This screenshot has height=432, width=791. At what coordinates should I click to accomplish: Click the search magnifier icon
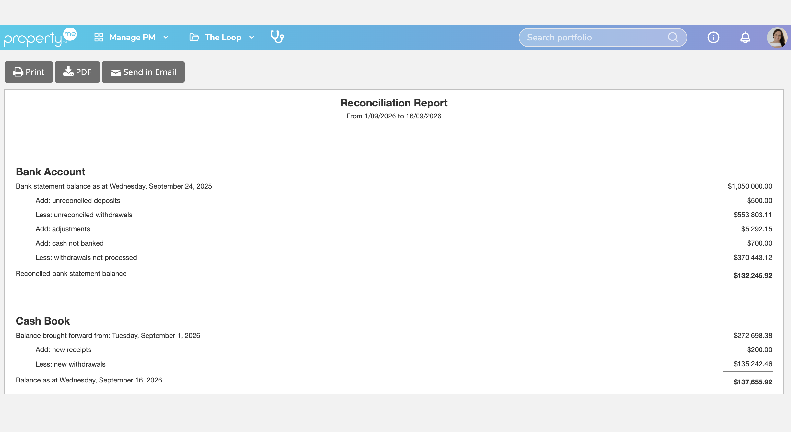tap(673, 37)
